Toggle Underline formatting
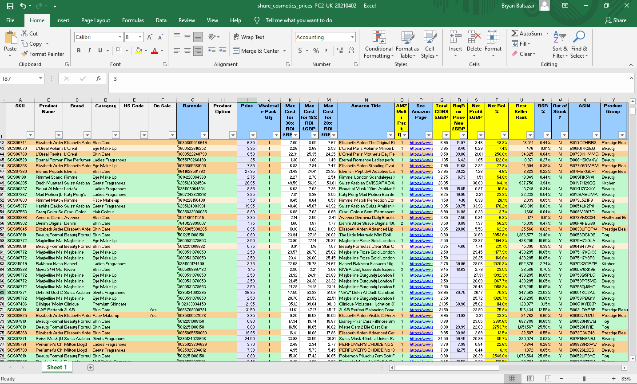 tap(100, 51)
